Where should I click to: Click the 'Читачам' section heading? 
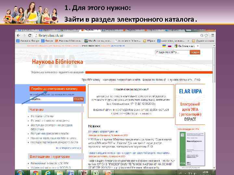[36, 110]
